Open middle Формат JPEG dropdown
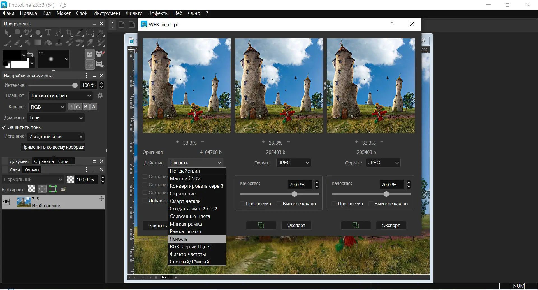The image size is (538, 290). [x=293, y=163]
